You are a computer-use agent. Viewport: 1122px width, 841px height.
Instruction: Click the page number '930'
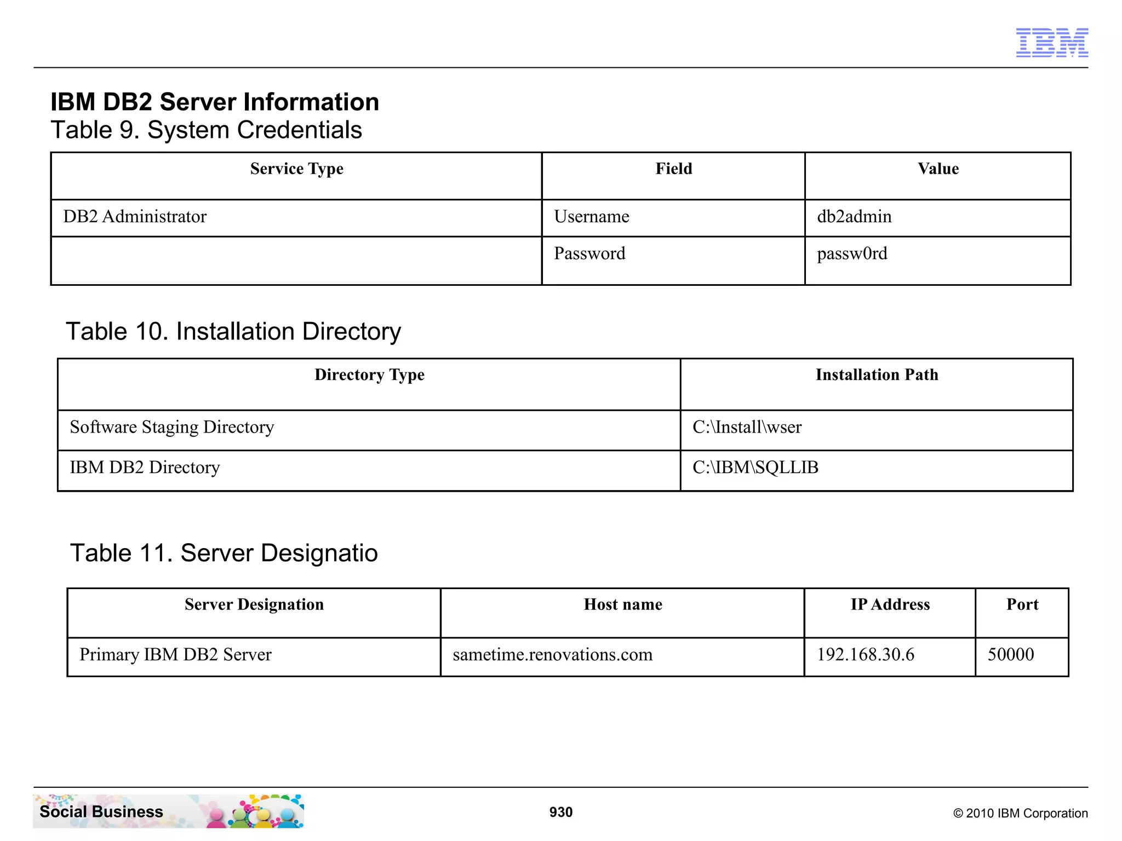pyautogui.click(x=561, y=813)
